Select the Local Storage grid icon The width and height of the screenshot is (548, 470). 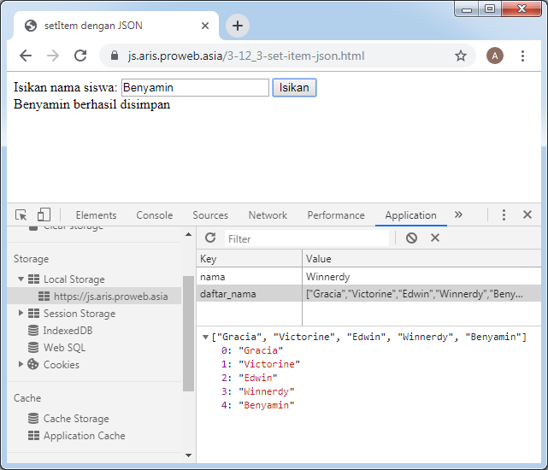pyautogui.click(x=33, y=279)
